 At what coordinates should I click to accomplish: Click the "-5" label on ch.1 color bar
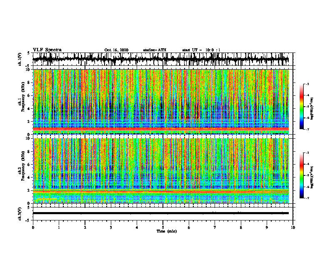[x=307, y=107]
